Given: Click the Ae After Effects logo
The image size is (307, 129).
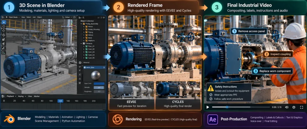Looking at the screenshot, I should click(213, 119).
